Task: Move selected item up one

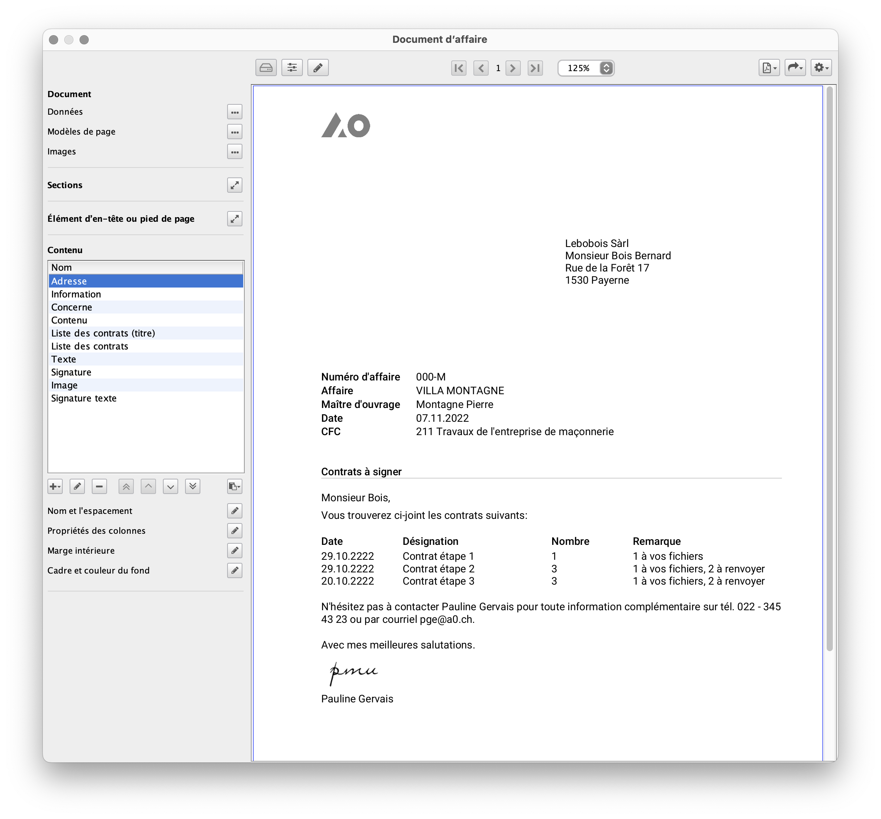Action: point(148,487)
